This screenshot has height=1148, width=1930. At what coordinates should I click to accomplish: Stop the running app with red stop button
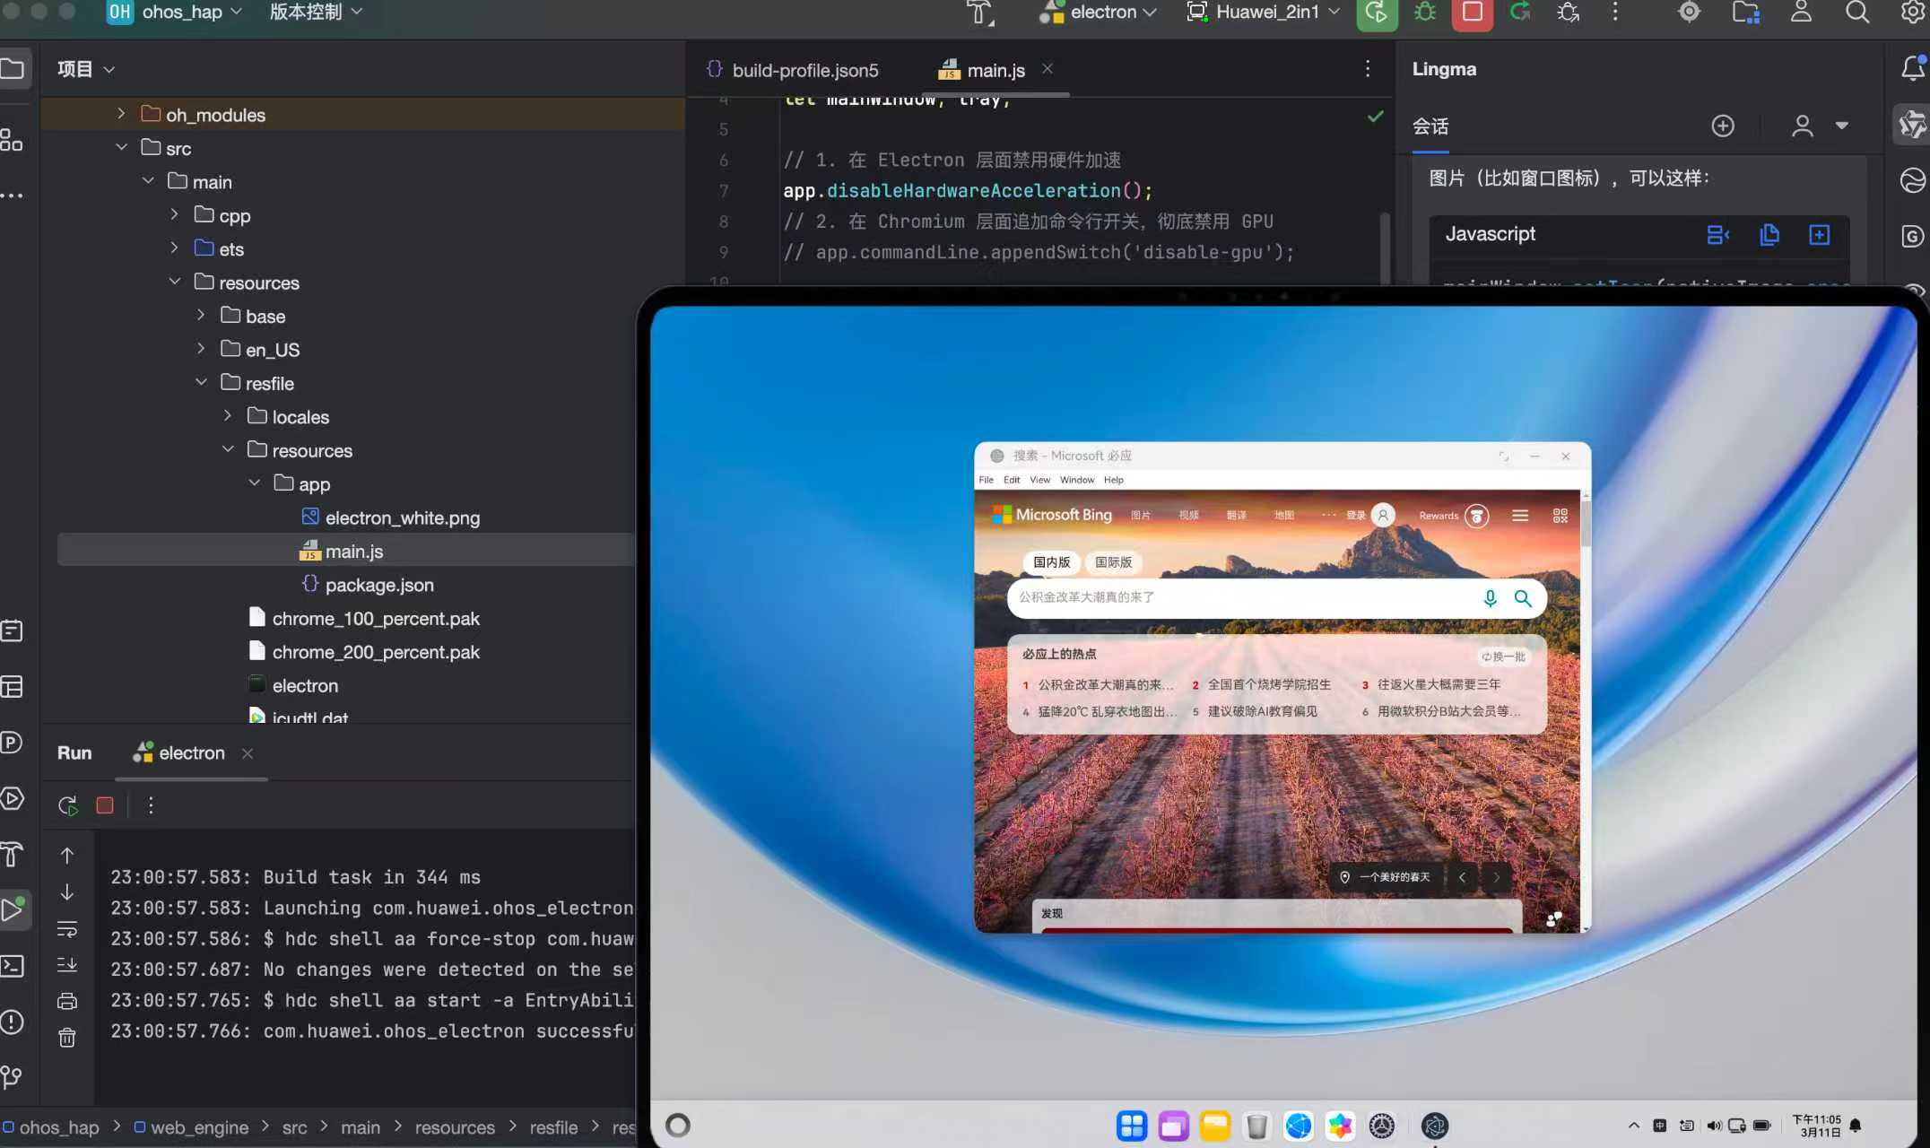[x=1472, y=13]
